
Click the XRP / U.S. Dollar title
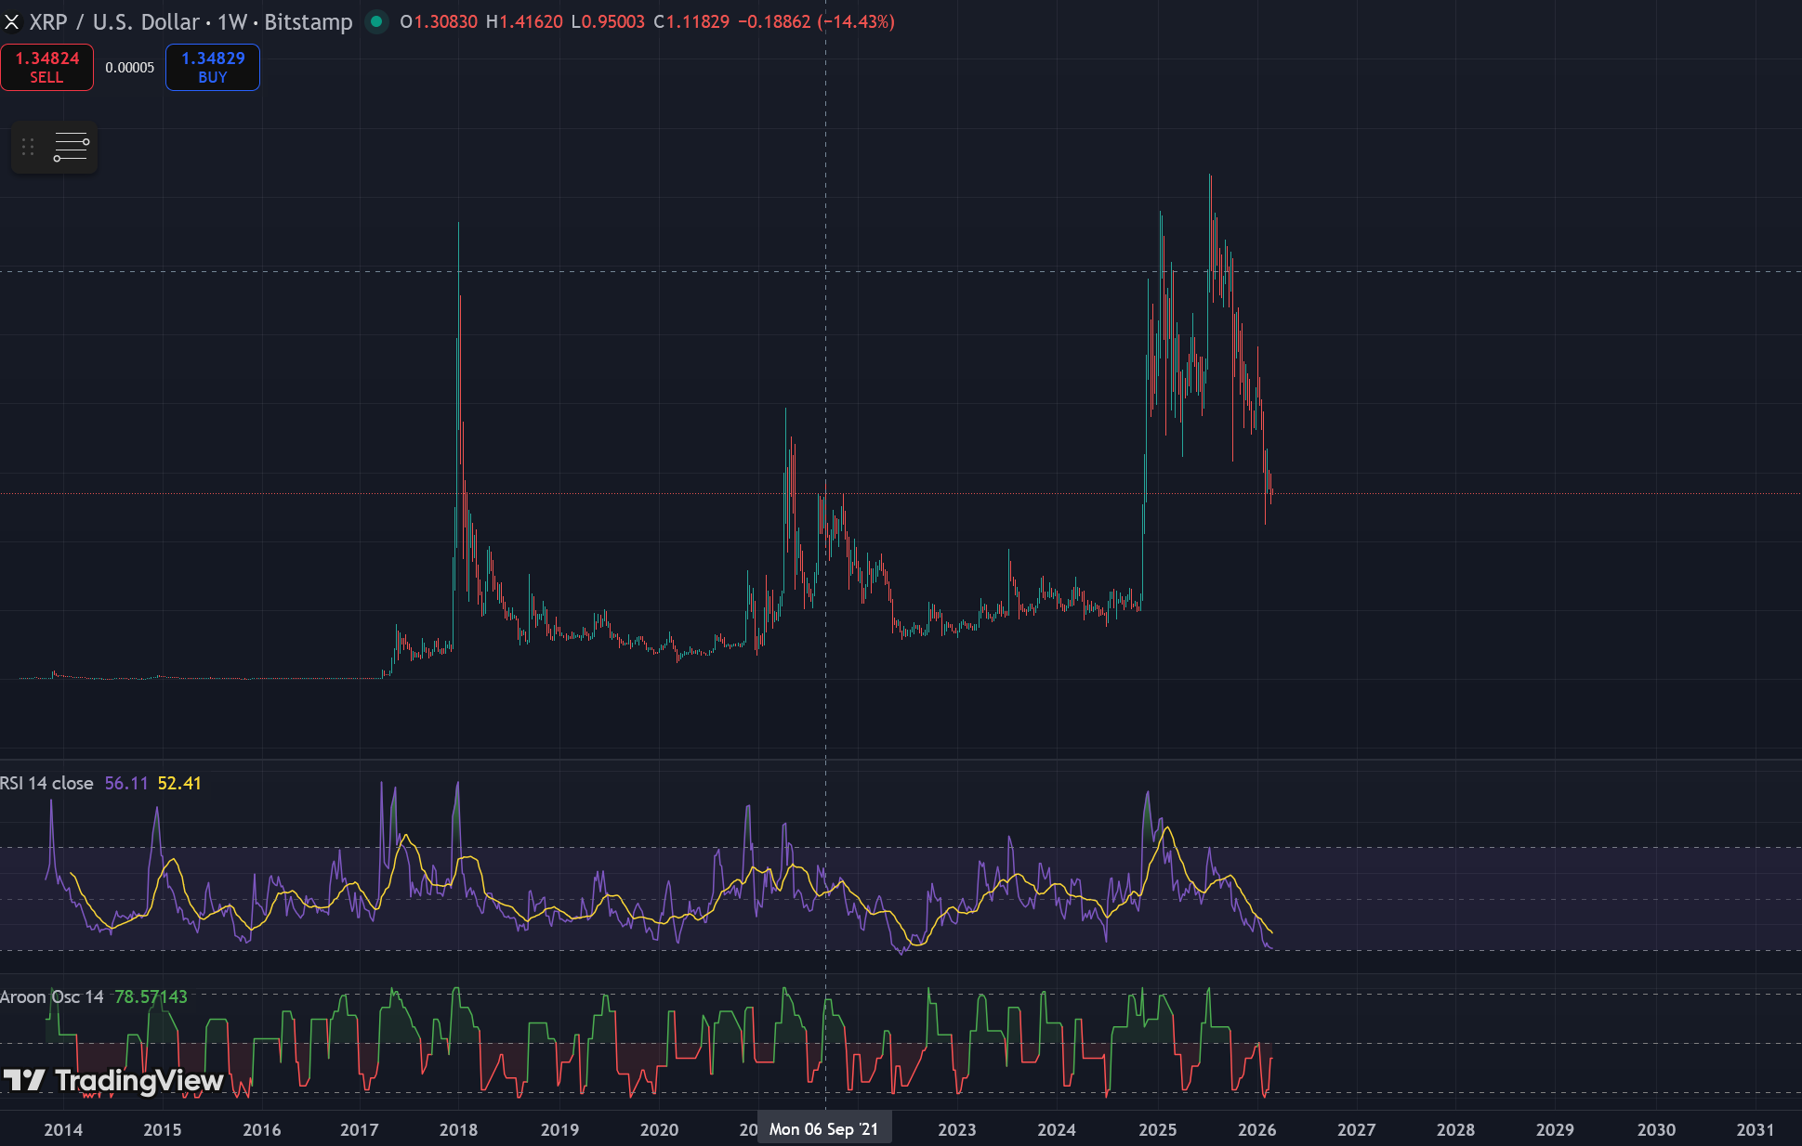click(114, 21)
